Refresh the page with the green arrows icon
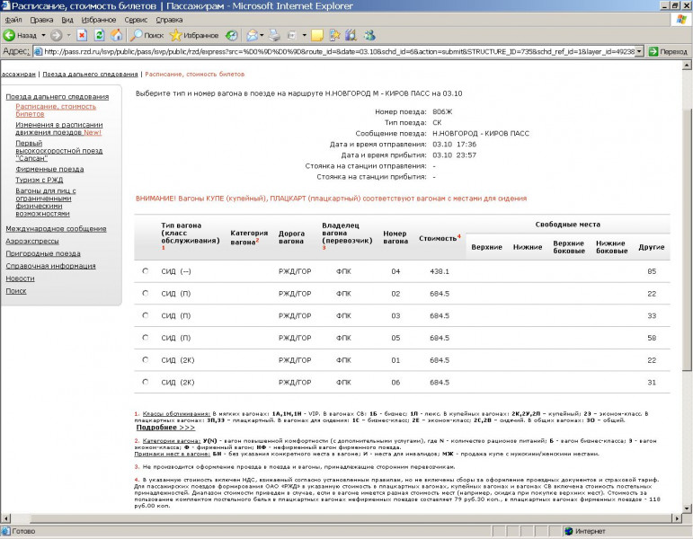Screen dimensions: 693x539 point(100,35)
